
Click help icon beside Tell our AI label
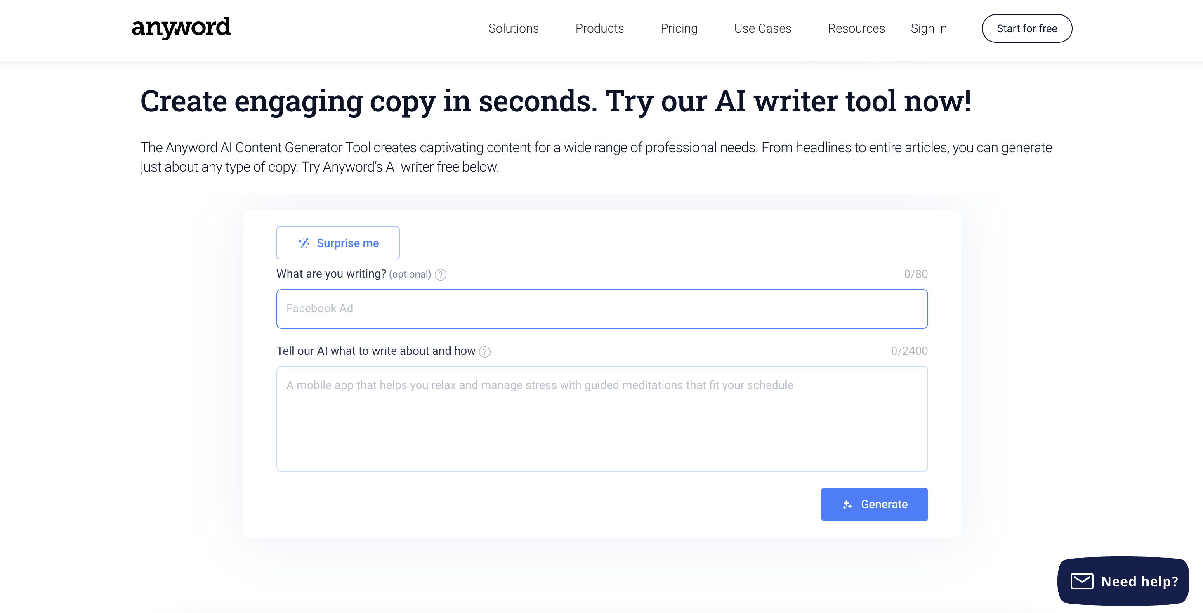(485, 351)
